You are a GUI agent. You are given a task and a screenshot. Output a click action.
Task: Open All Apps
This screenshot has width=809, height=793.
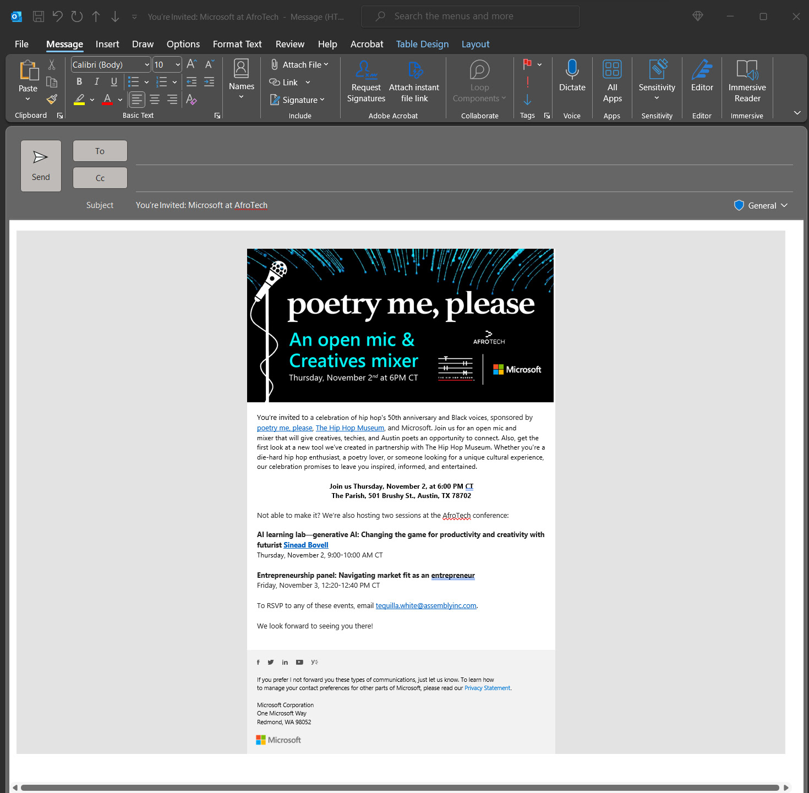(612, 81)
